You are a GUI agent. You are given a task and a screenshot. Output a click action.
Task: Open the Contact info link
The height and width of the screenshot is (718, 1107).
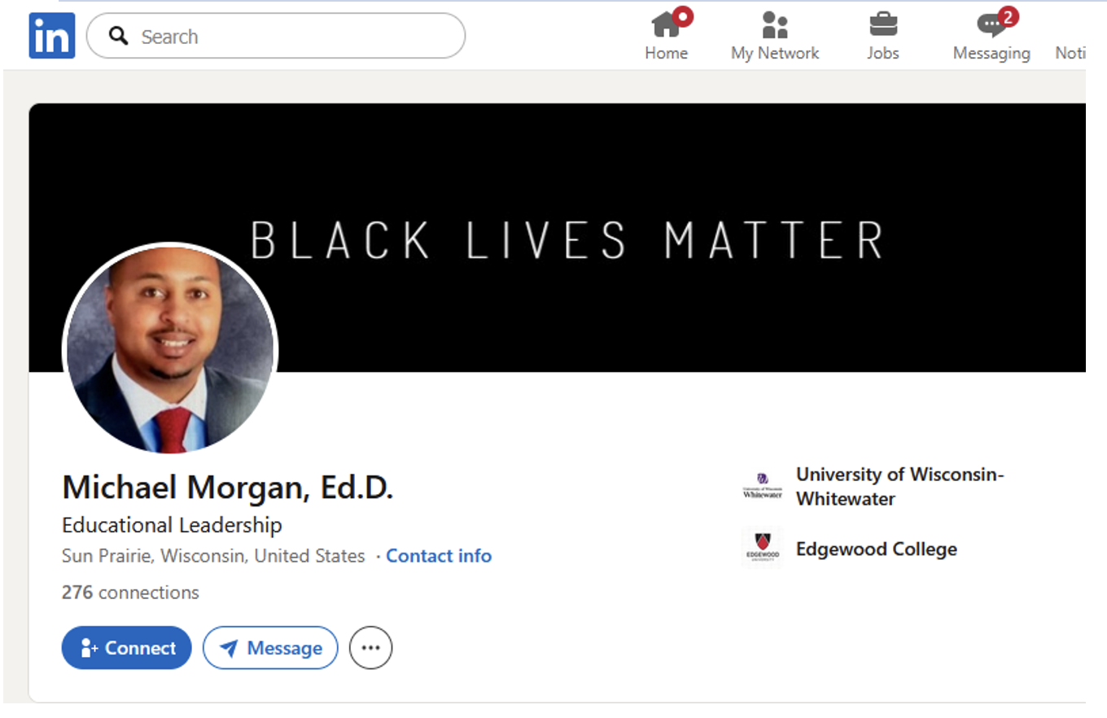pos(439,556)
